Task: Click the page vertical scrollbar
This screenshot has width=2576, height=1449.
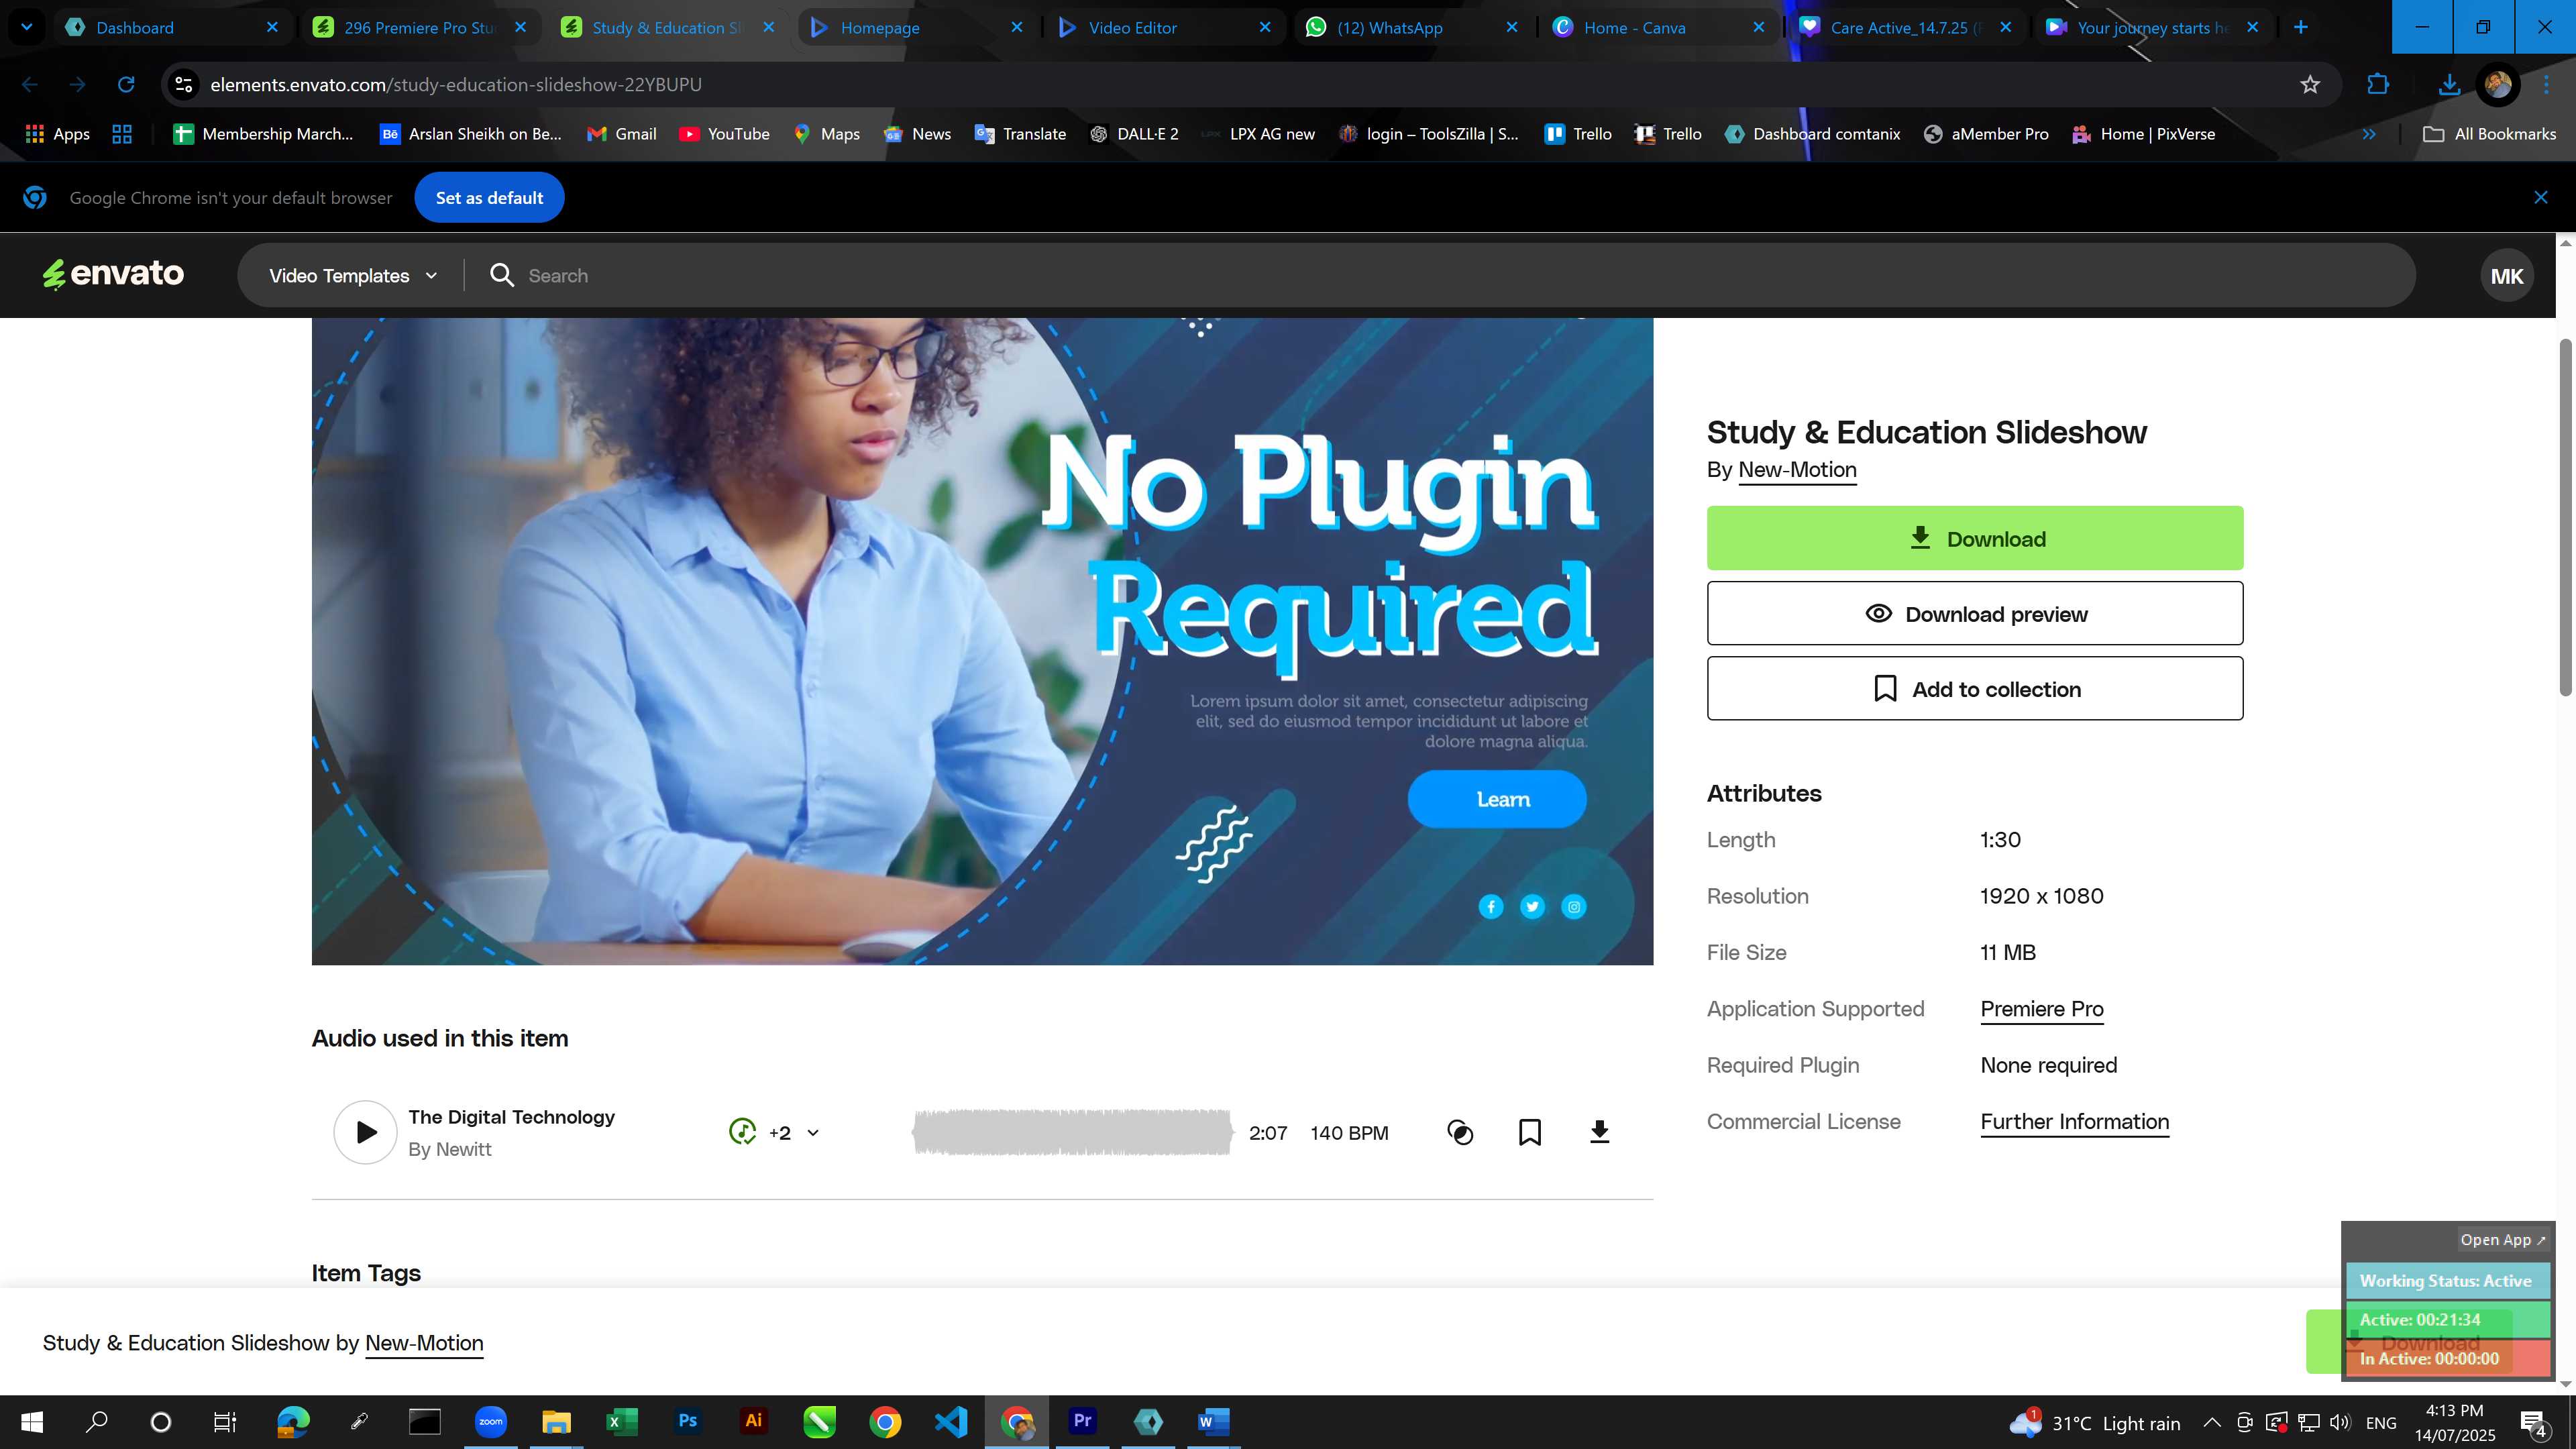Action: pos(2565,517)
